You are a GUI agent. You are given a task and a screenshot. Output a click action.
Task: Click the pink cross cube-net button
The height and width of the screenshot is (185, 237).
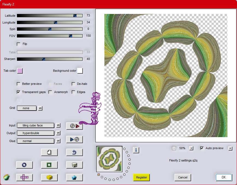pyautogui.click(x=24, y=177)
